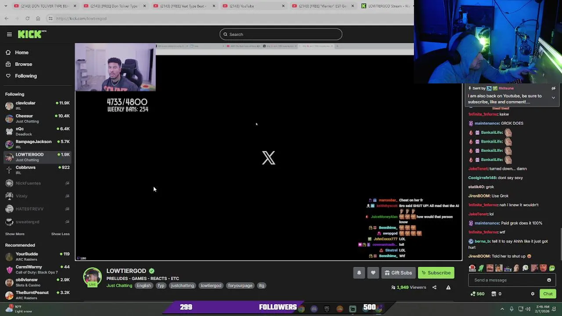The width and height of the screenshot is (562, 316).
Task: Open offline channel Vitaly
Action: 37,196
